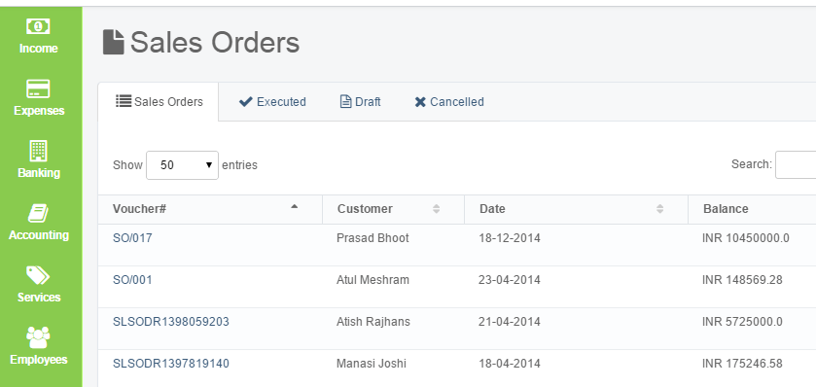Open the Employees people icon
Screen dimensions: 816x387
coord(38,337)
